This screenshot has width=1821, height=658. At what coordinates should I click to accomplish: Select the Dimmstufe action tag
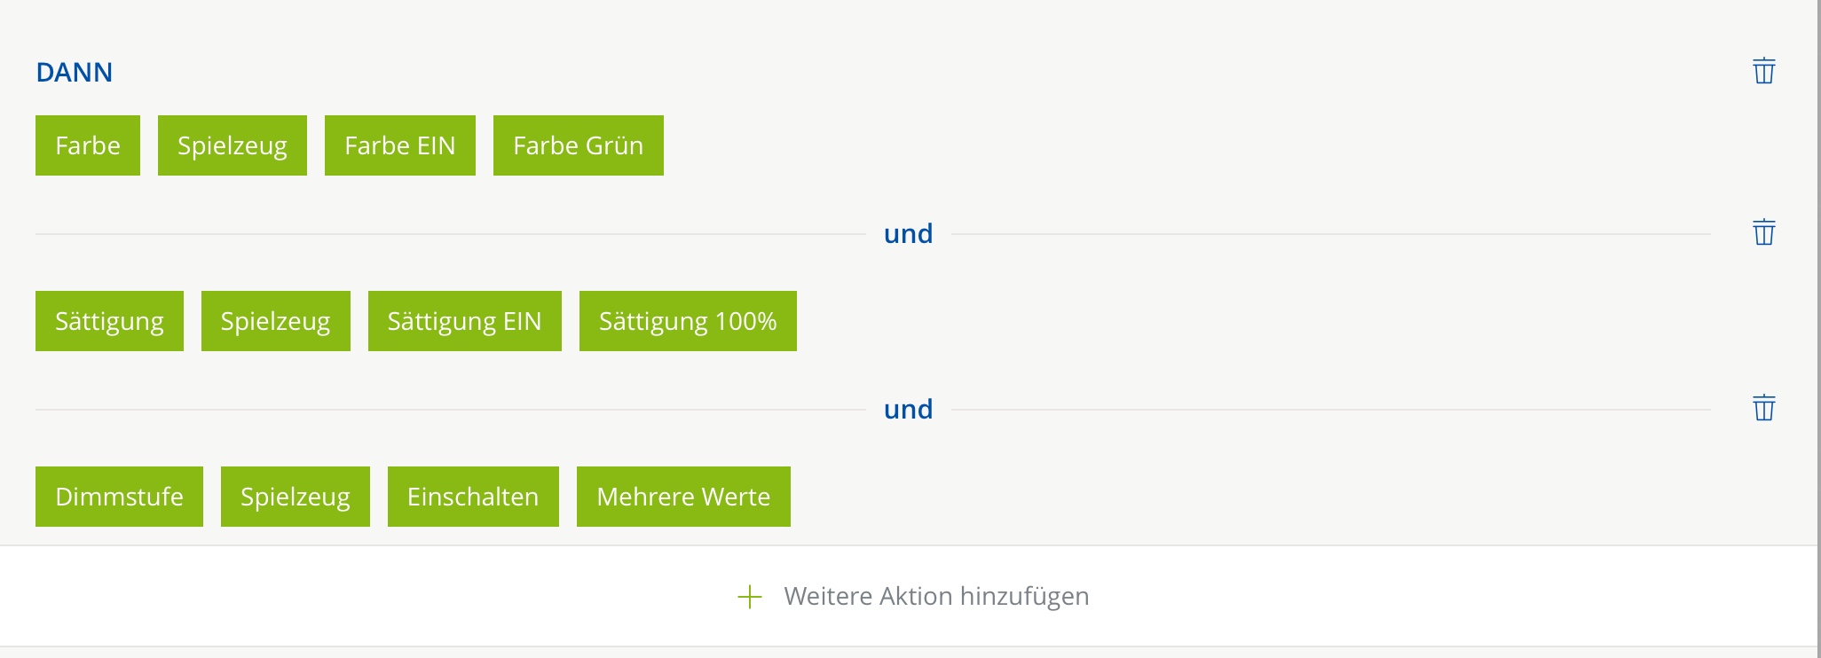tap(119, 497)
